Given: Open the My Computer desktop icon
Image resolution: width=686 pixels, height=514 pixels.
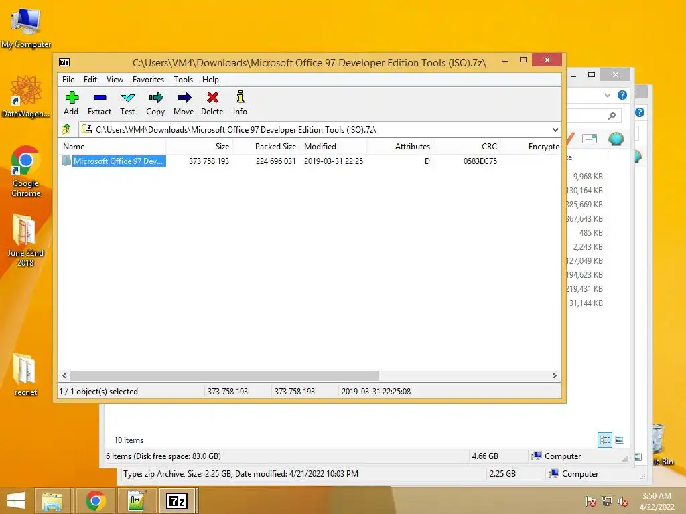Looking at the screenshot, I should point(25,27).
